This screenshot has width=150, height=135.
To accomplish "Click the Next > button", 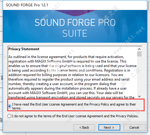I will pyautogui.click(x=109, y=127).
